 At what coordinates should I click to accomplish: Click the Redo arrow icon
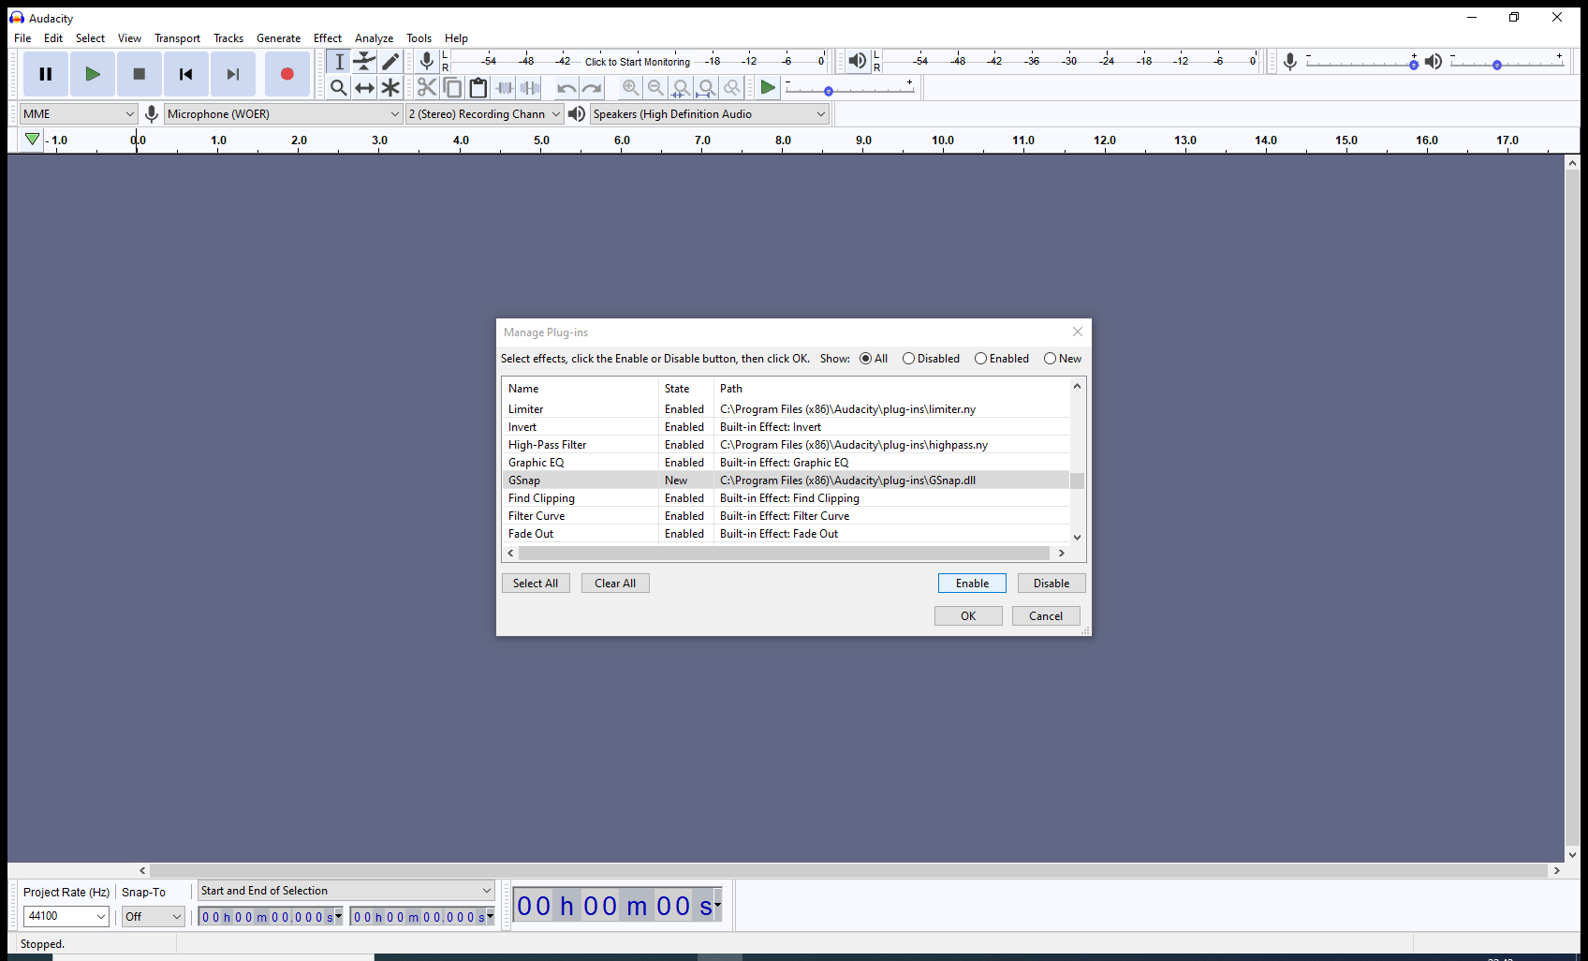click(592, 88)
